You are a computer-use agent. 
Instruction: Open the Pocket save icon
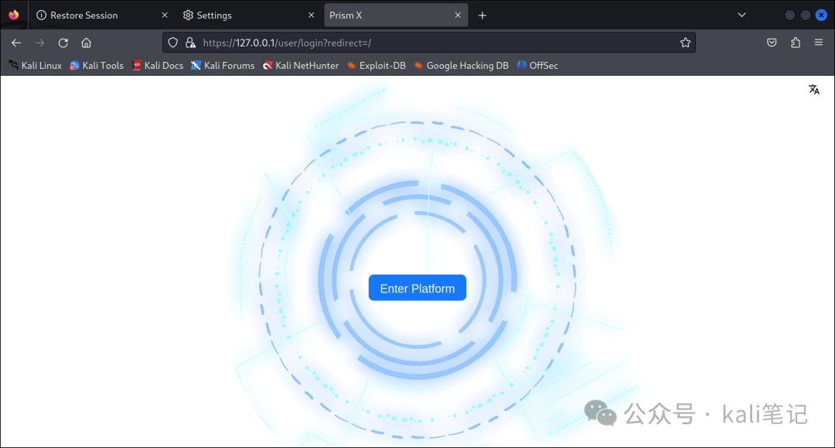772,43
